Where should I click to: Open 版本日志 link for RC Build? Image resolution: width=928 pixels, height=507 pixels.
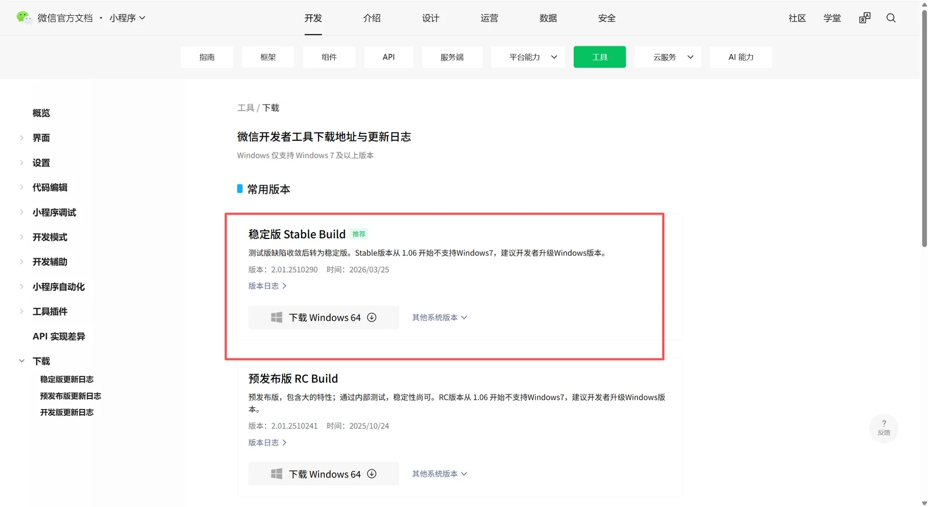pyautogui.click(x=267, y=443)
